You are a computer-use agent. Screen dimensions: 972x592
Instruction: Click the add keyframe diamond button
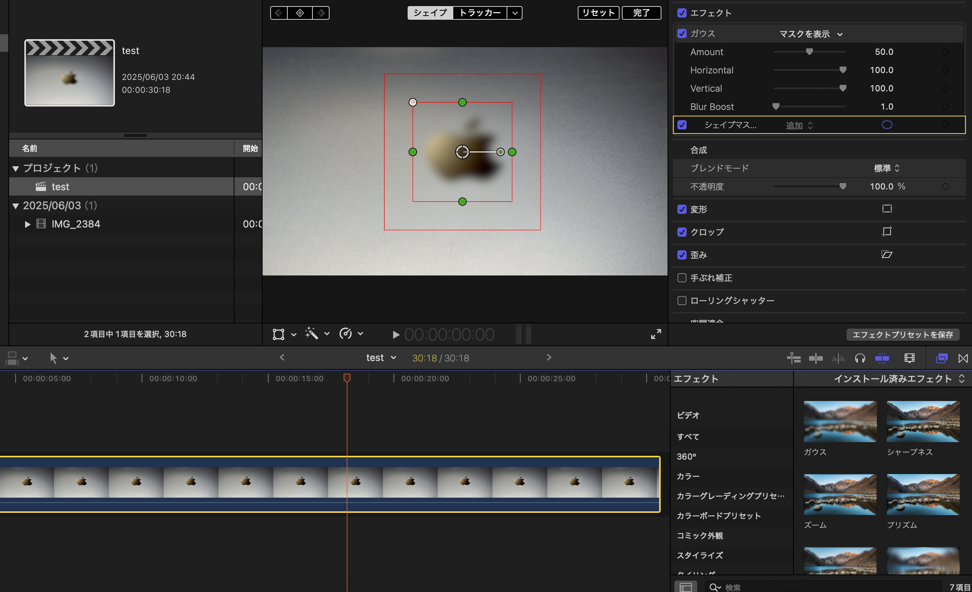coord(300,13)
